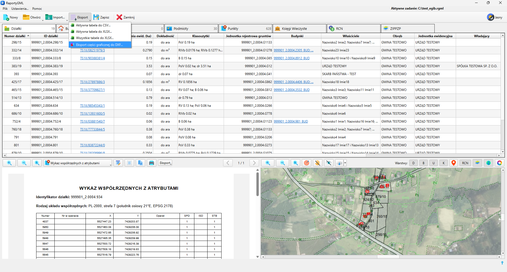This screenshot has width=507, height=272.
Task: Open building link 999901_2.0004.8912_BUD
Action: coord(292,58)
